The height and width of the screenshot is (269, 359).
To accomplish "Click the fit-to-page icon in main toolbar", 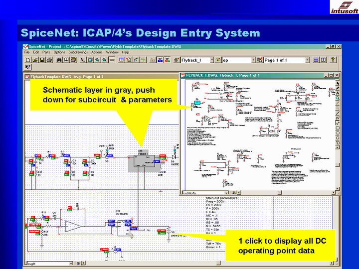I will (90, 60).
